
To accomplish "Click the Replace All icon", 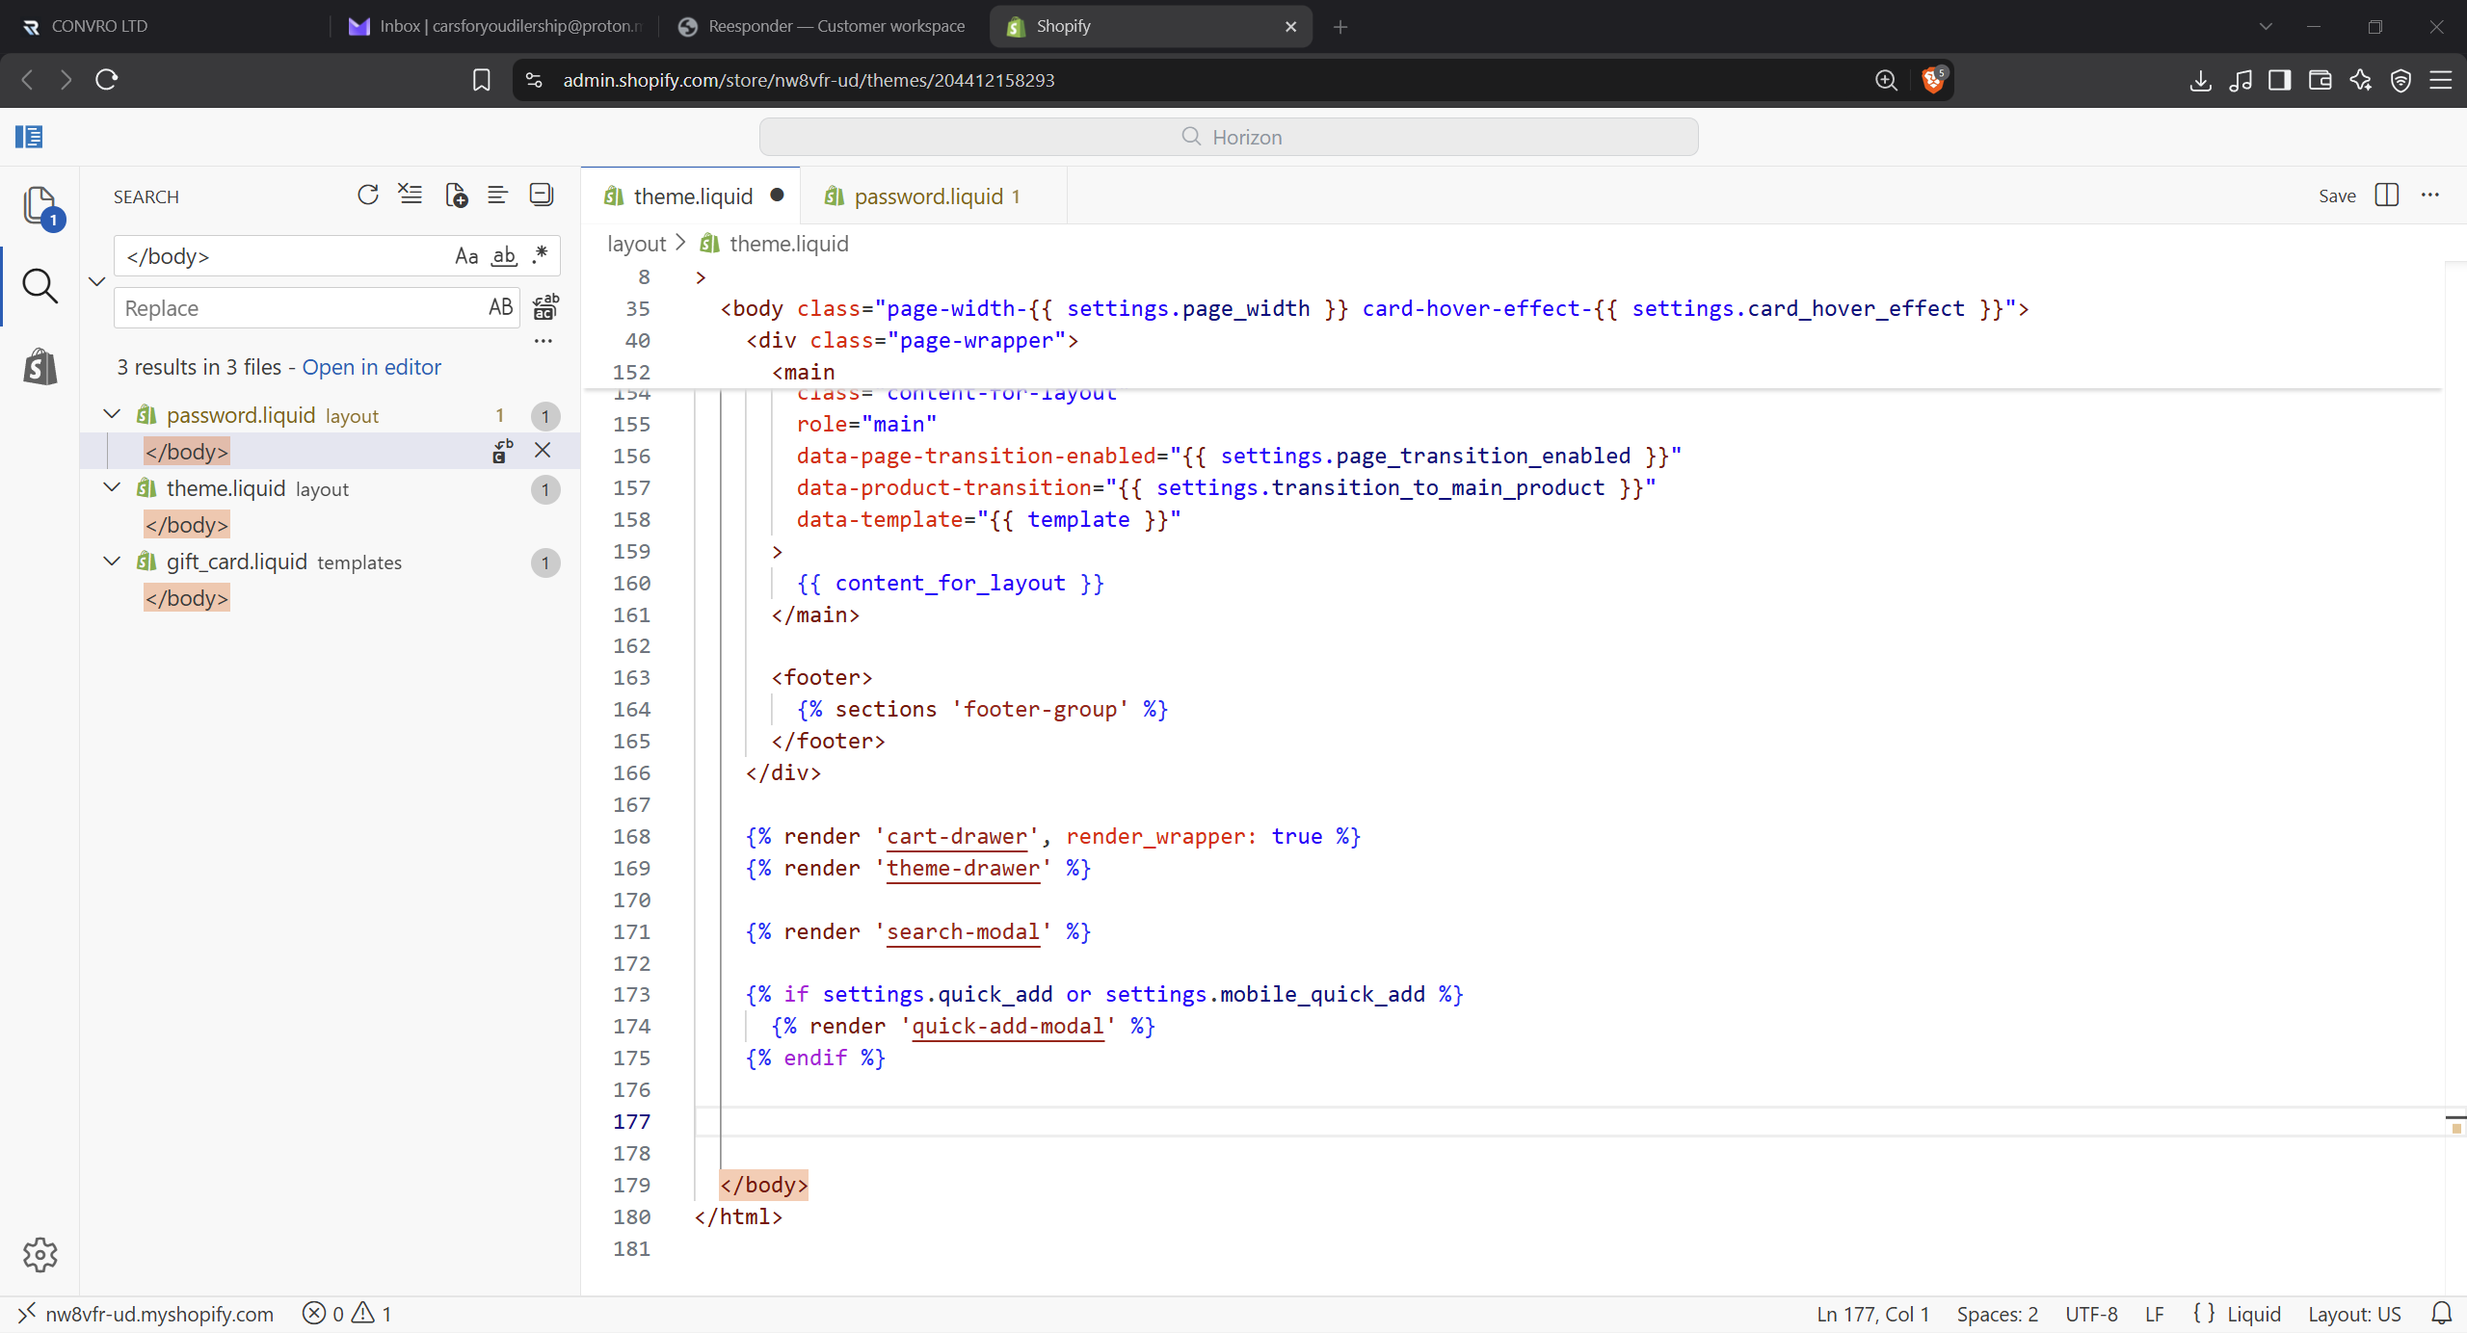I will (545, 307).
